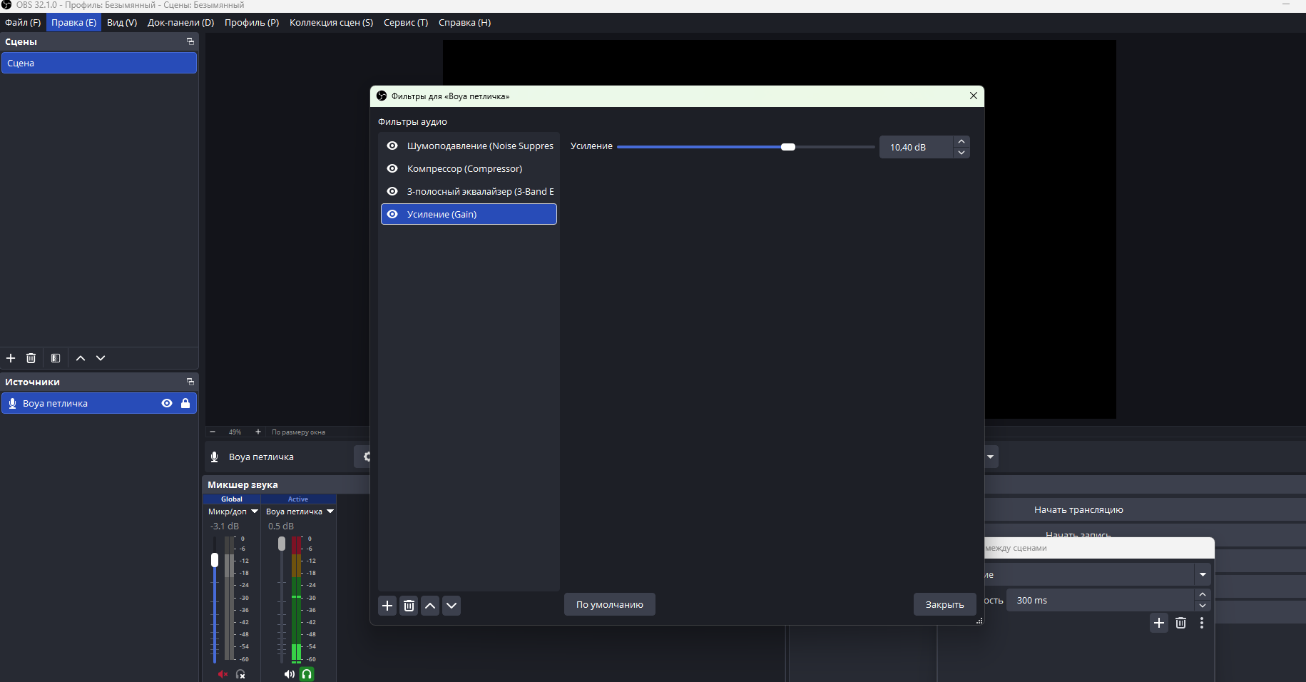Image resolution: width=1306 pixels, height=682 pixels.
Task: Reset the filter with По умолчанию
Action: (x=610, y=604)
